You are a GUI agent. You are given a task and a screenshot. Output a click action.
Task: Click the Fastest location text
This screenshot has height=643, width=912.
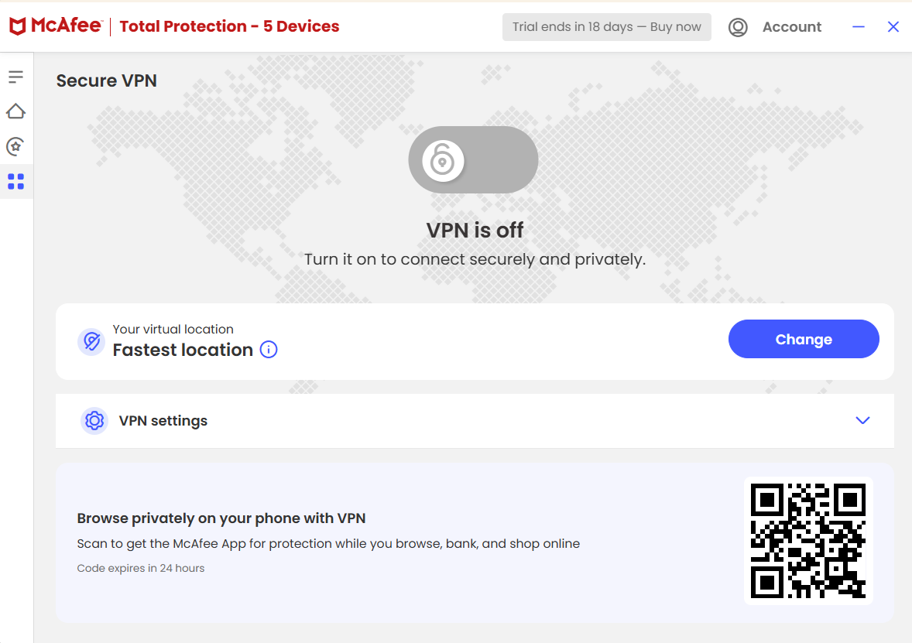[183, 350]
